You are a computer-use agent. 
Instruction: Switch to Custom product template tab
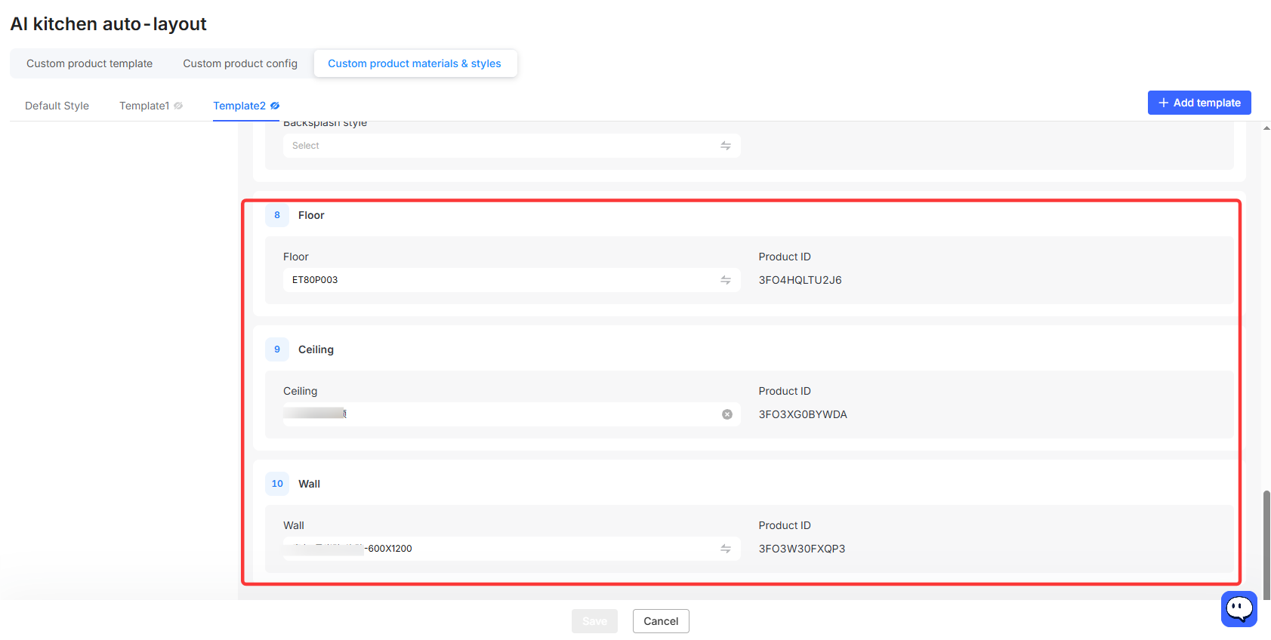[x=90, y=63]
